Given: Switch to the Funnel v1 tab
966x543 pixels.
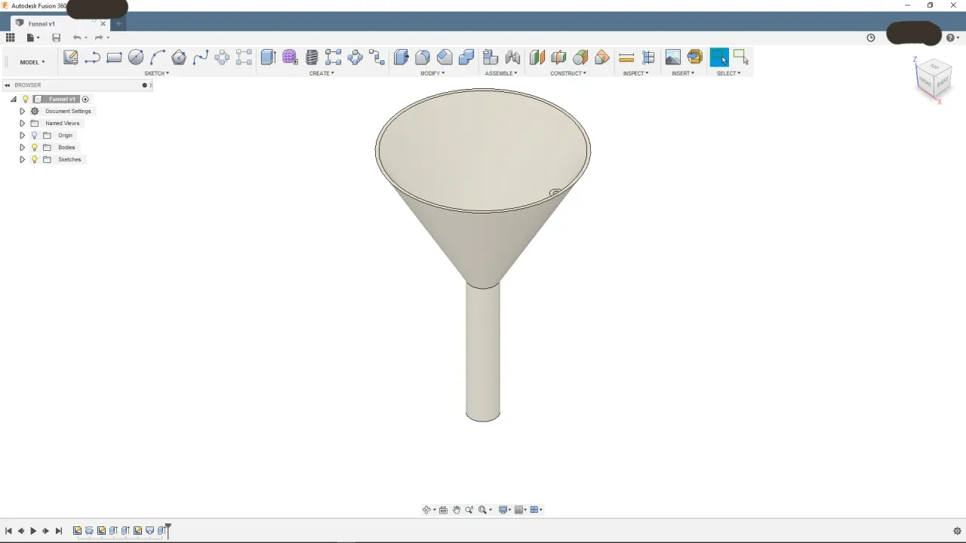Looking at the screenshot, I should tap(61, 23).
